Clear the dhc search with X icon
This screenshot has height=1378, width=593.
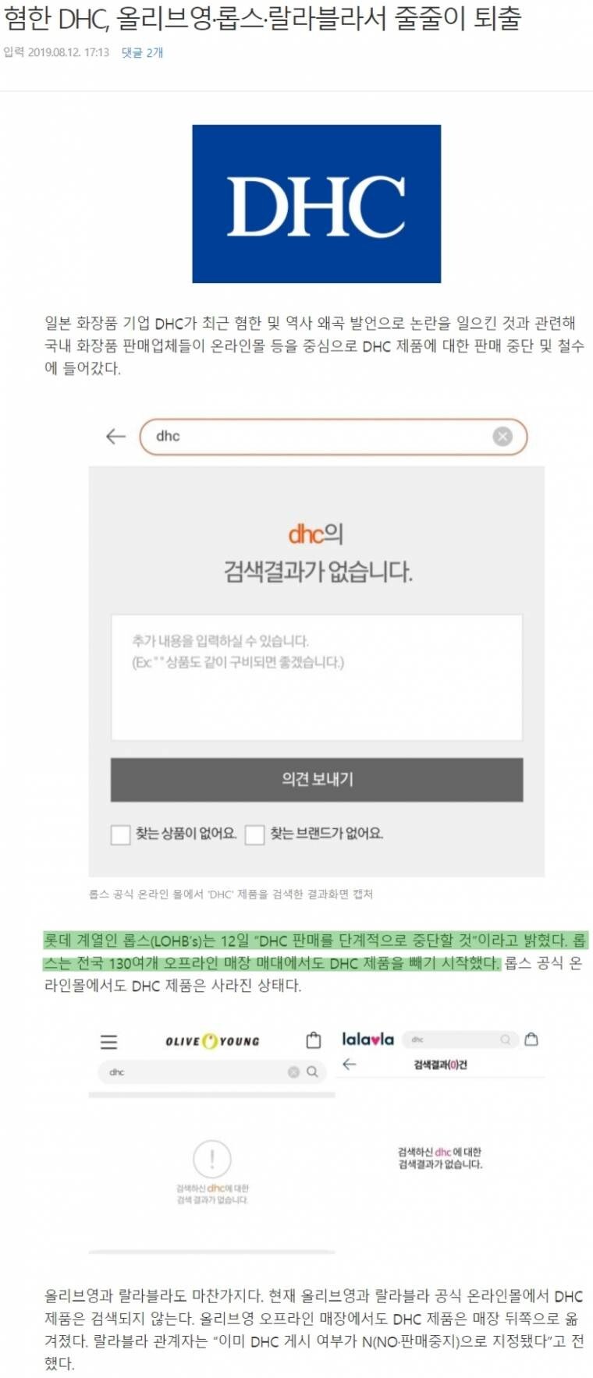click(502, 436)
